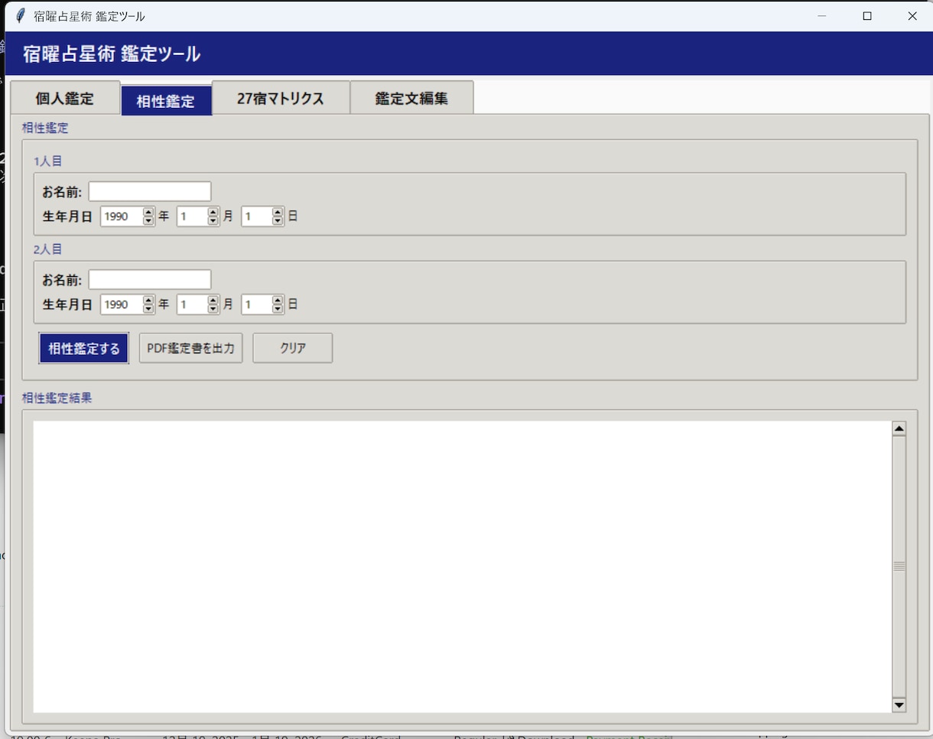Close the 宿曜占星術 鑑定ツール window
933x739 pixels.
912,16
